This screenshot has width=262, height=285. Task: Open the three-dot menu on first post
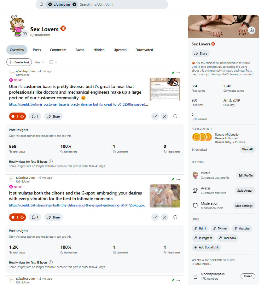tap(178, 73)
